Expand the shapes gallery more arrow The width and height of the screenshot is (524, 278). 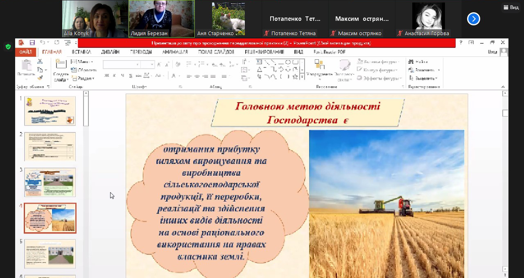[302, 77]
